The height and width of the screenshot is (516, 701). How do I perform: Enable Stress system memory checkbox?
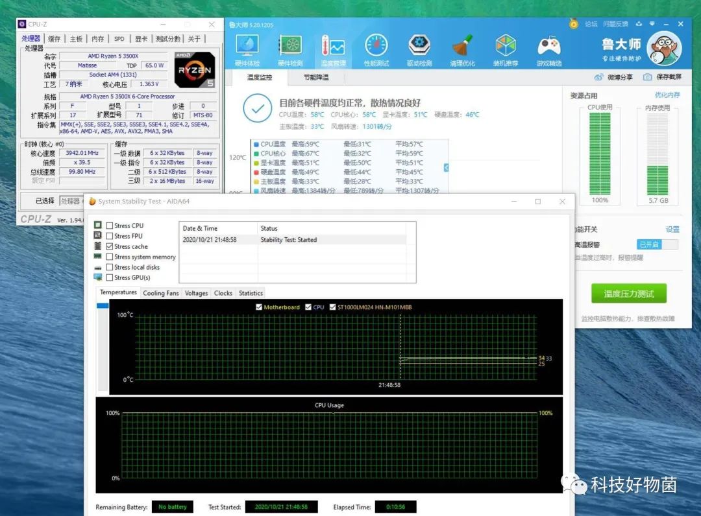[110, 257]
